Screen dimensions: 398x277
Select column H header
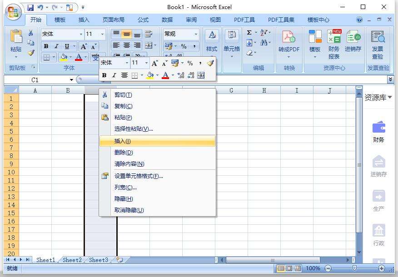(x=264, y=90)
